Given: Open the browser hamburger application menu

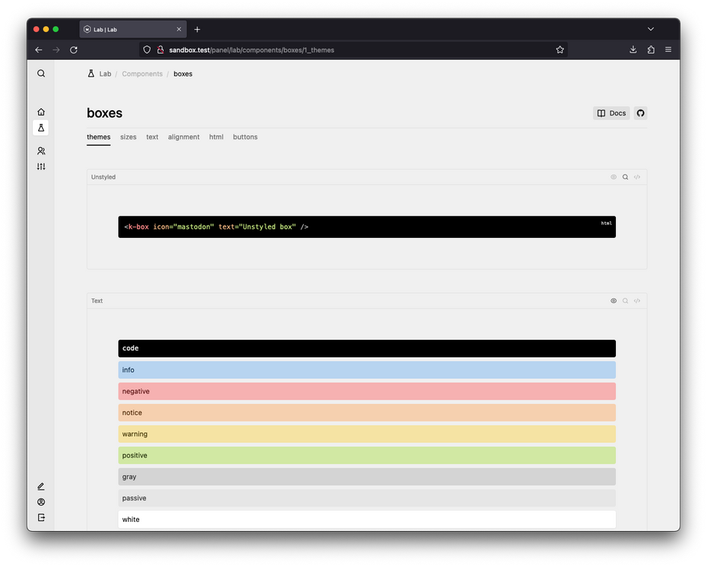Looking at the screenshot, I should tap(668, 50).
